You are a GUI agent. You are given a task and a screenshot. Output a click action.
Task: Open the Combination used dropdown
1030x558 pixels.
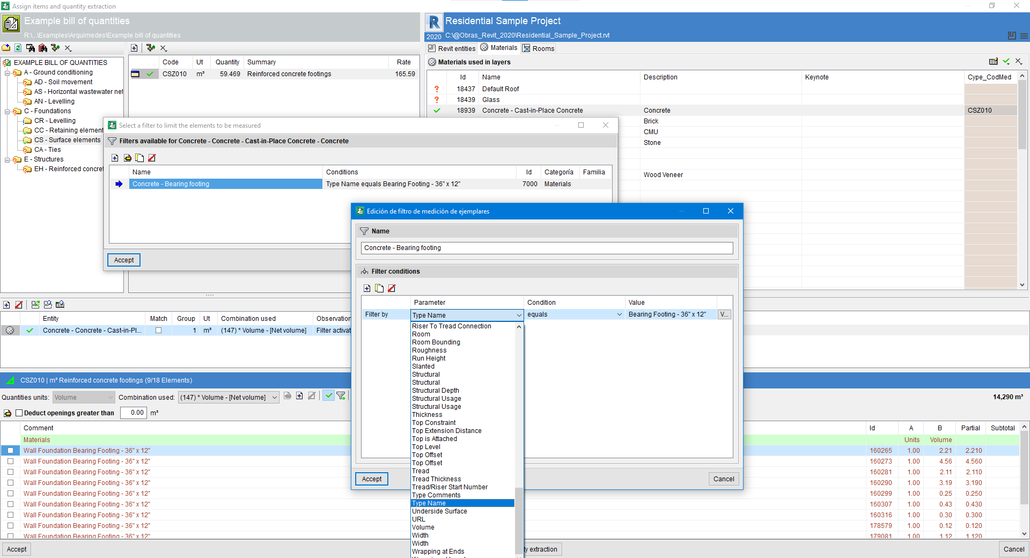coord(229,398)
